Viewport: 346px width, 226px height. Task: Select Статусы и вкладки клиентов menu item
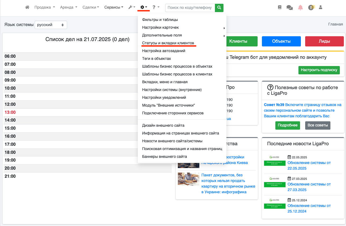[168, 43]
